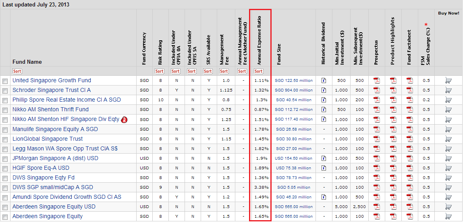Add Nikko AM Shenton Thrift Fund to cart

pos(448,110)
